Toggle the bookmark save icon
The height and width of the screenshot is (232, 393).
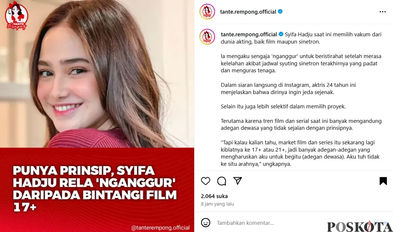383,181
